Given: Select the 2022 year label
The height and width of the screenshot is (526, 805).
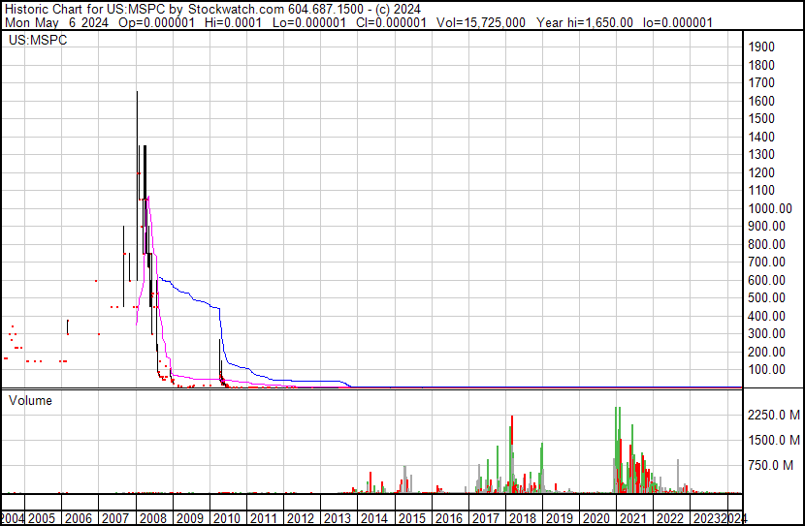Looking at the screenshot, I should coord(670,518).
